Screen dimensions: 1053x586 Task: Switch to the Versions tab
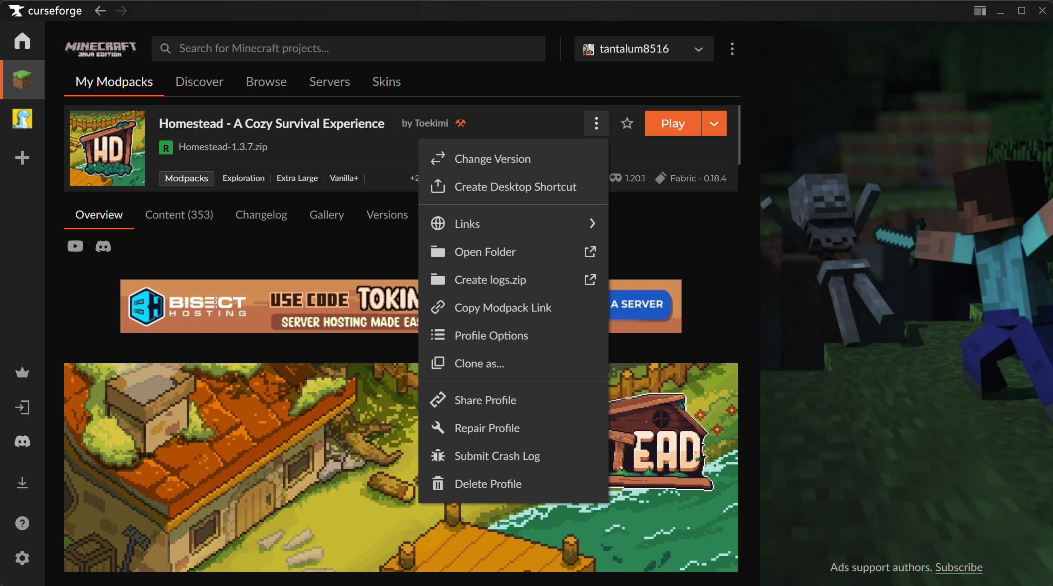click(x=387, y=215)
